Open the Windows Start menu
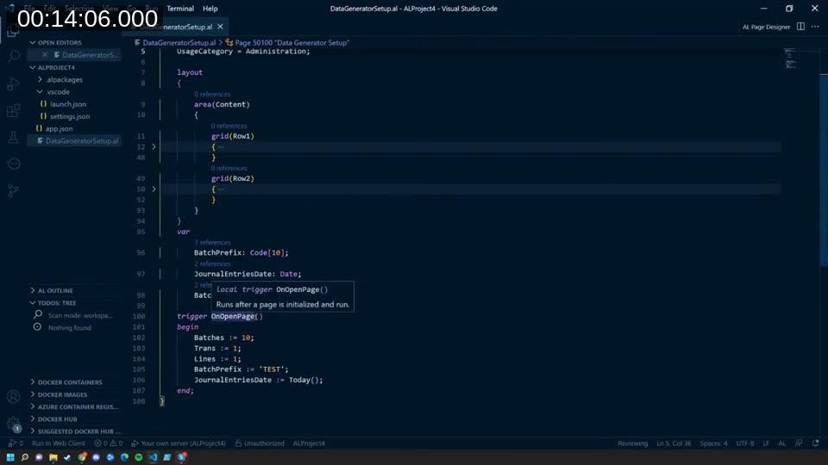The width and height of the screenshot is (828, 465). [10, 457]
